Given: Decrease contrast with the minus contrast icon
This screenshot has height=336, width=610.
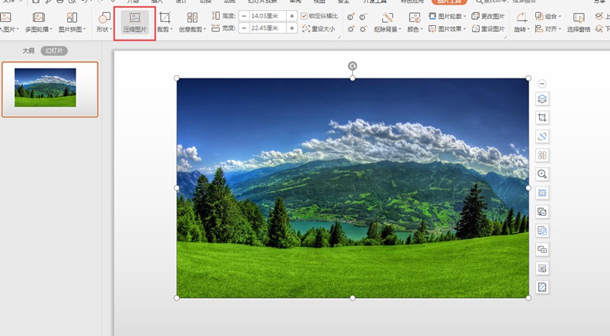Looking at the screenshot, I should point(363,17).
